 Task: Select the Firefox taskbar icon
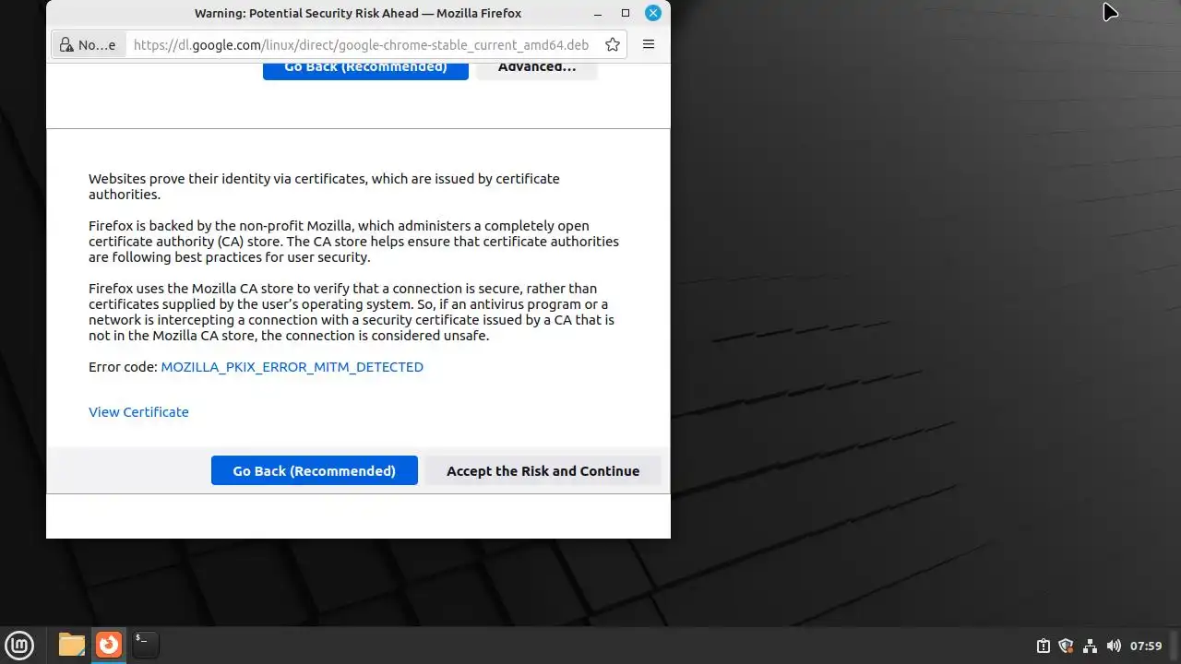[x=109, y=645]
